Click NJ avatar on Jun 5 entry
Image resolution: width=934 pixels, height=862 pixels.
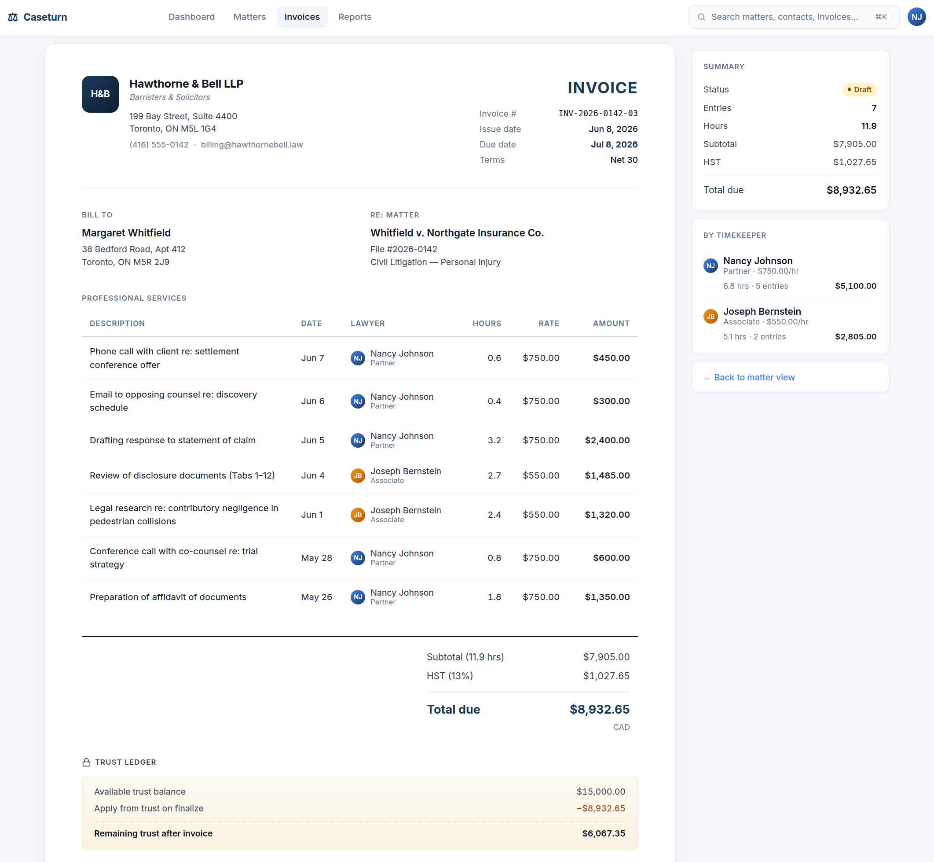[358, 440]
